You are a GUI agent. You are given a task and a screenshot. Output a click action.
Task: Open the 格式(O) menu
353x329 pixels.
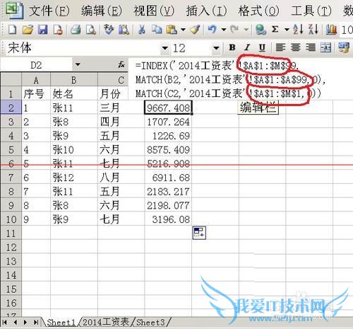tap(259, 11)
